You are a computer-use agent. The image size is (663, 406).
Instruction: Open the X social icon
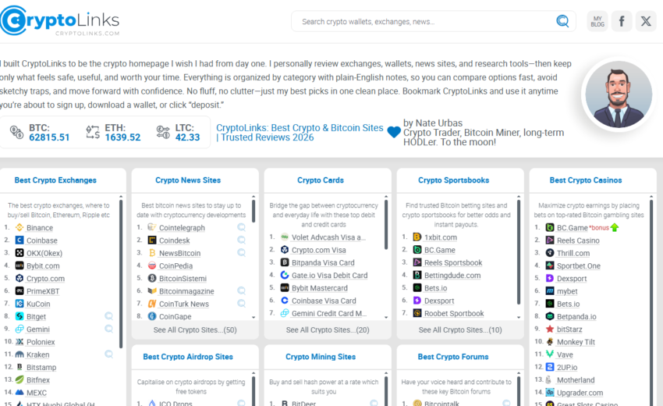pyautogui.click(x=646, y=21)
